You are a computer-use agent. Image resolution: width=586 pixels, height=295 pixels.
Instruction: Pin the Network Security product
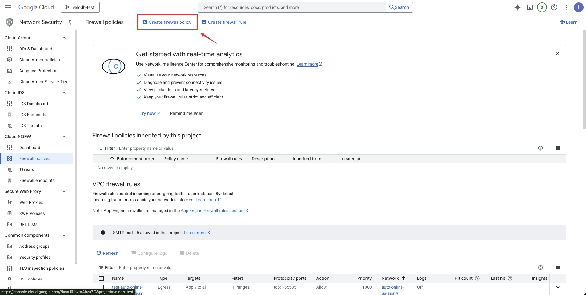pos(70,22)
